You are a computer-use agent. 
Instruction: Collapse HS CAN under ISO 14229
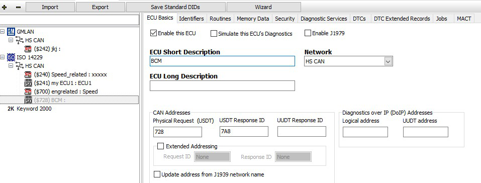11,66
